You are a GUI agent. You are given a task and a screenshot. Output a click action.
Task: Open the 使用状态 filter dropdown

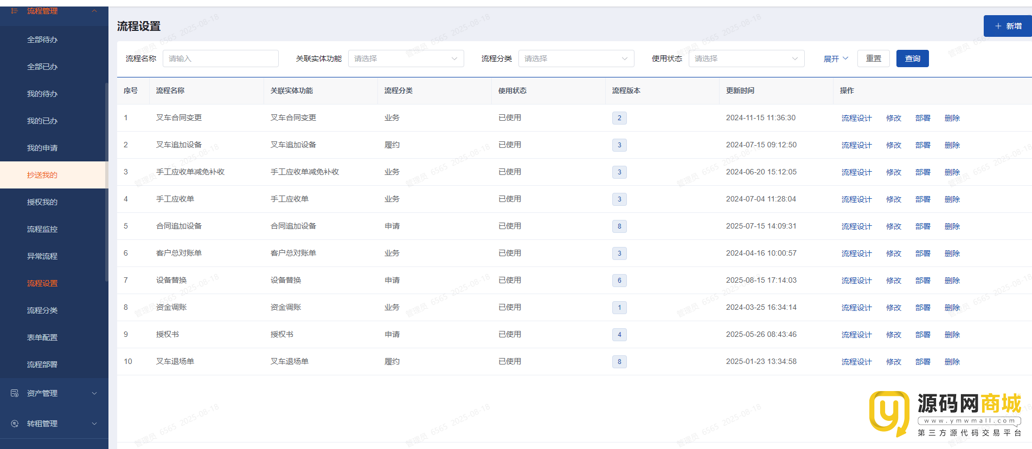tap(746, 58)
